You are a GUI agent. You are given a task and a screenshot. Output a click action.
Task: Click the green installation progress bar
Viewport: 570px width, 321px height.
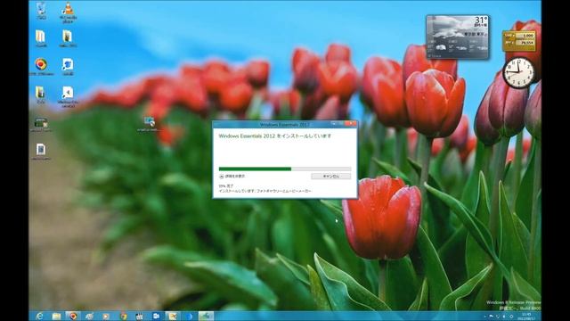point(285,169)
